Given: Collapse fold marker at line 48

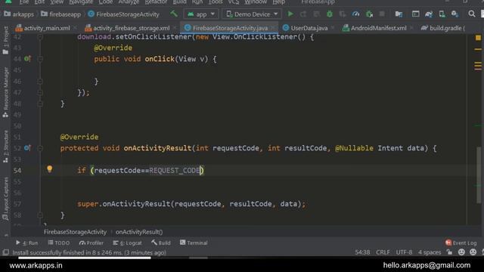Looking at the screenshot, I should (40, 104).
